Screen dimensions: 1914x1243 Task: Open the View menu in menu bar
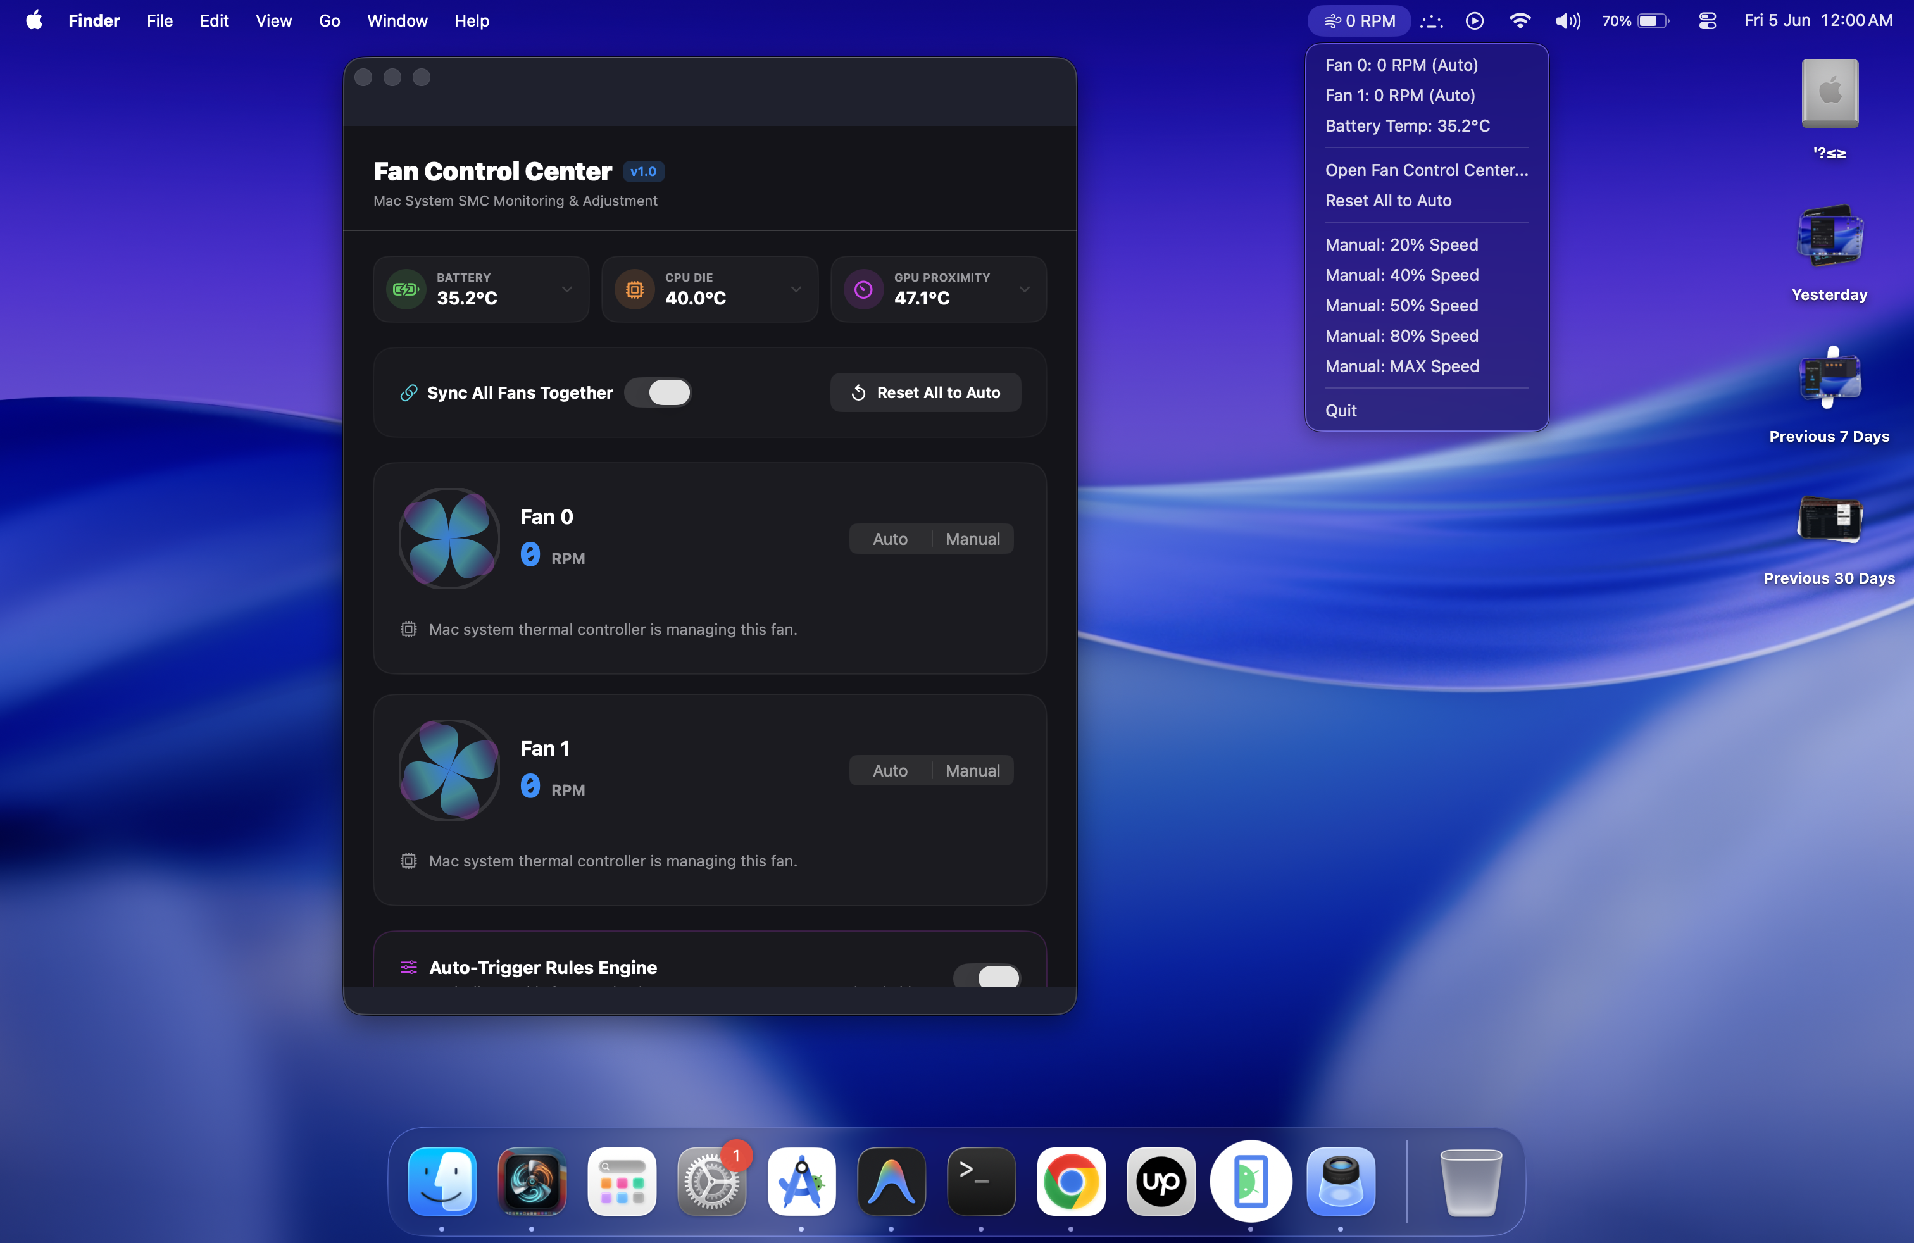point(273,21)
